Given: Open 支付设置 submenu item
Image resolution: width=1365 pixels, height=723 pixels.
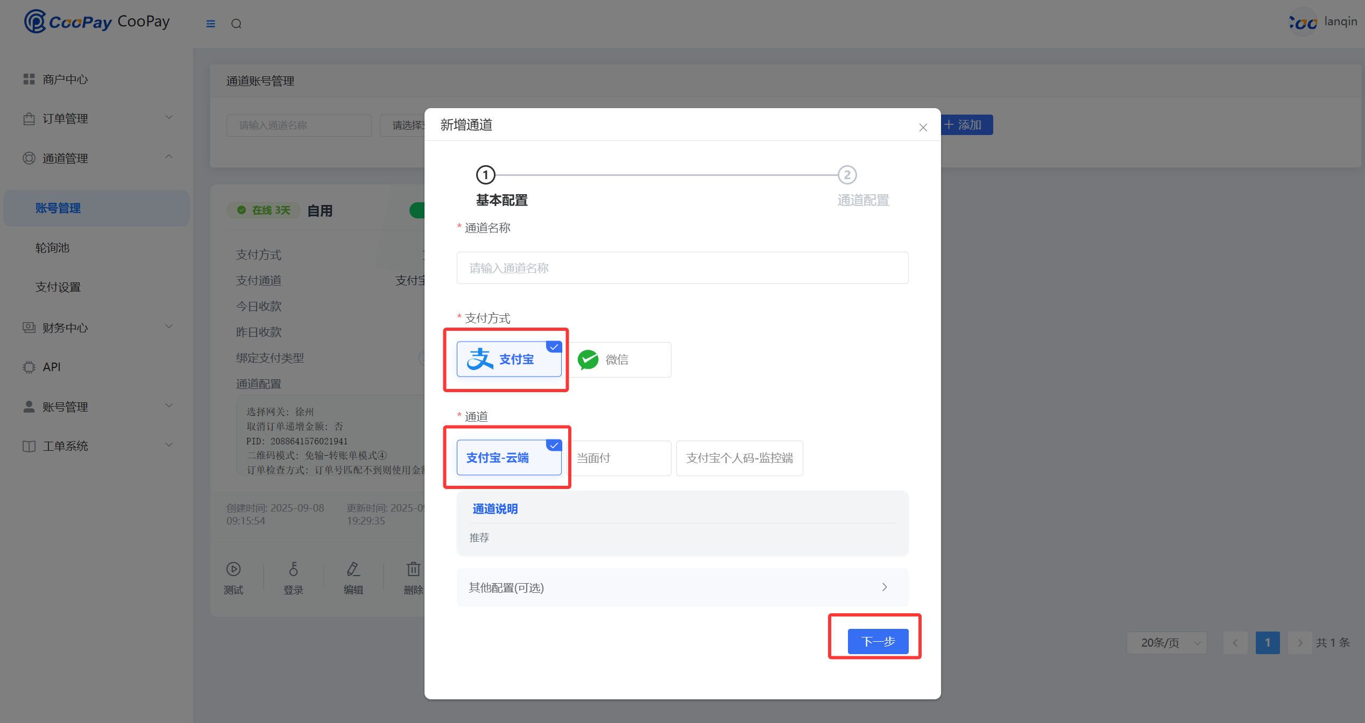Looking at the screenshot, I should [x=58, y=287].
